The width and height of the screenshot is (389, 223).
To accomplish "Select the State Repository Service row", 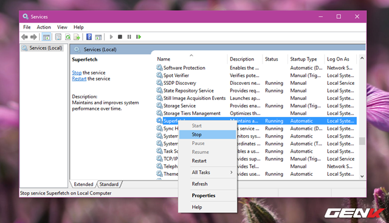I will click(x=256, y=90).
